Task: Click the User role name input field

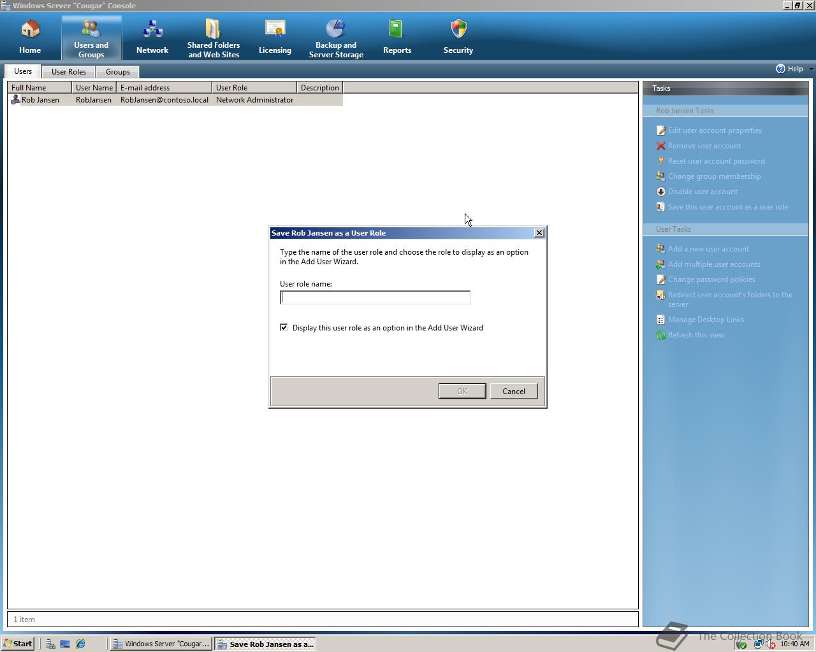Action: click(375, 297)
